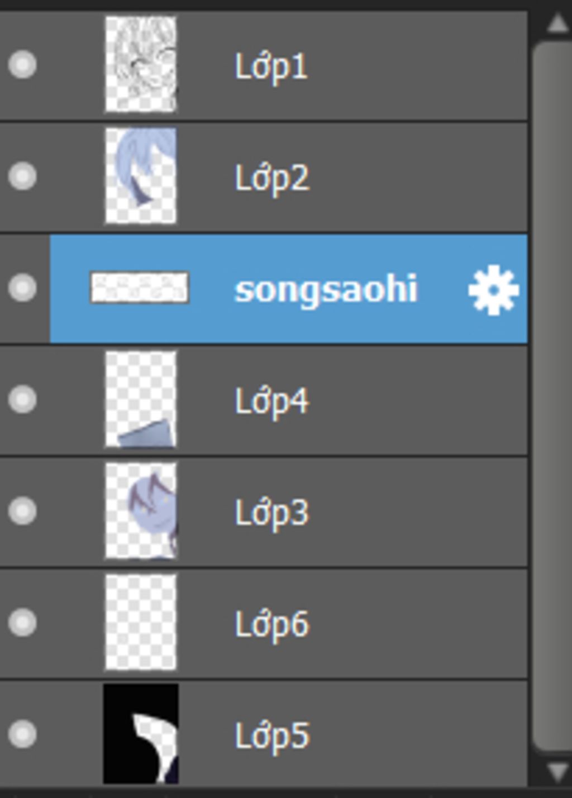Hide the Lớp4 layer

click(x=23, y=399)
